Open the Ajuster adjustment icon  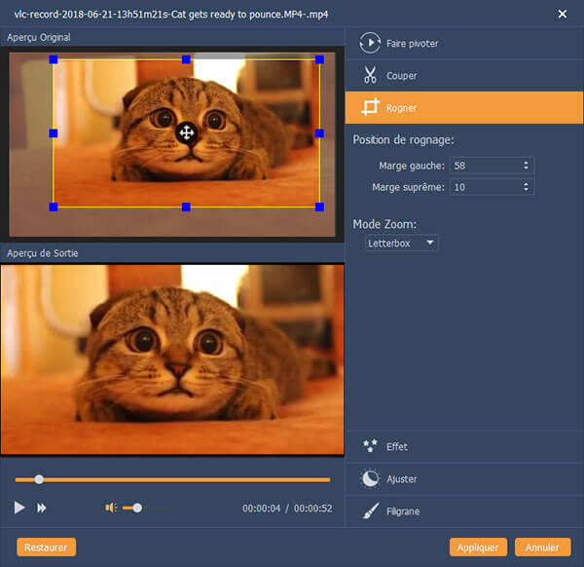[x=369, y=478]
